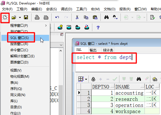Click the Paste clipboard icon
161x115 pixels.
click(95, 17)
